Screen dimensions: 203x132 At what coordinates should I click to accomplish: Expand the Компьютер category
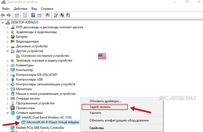click(8, 70)
